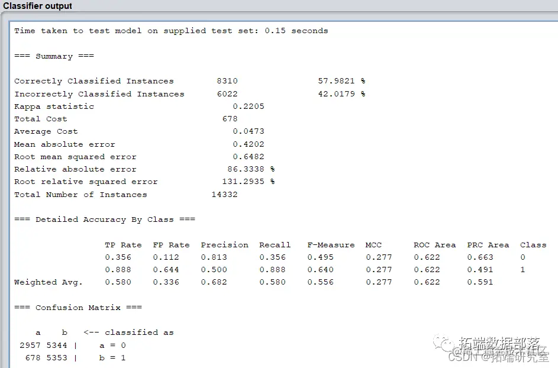Viewport: 558px width, 368px height.
Task: Click the 'Classifier output' panel title
Action: (x=37, y=6)
